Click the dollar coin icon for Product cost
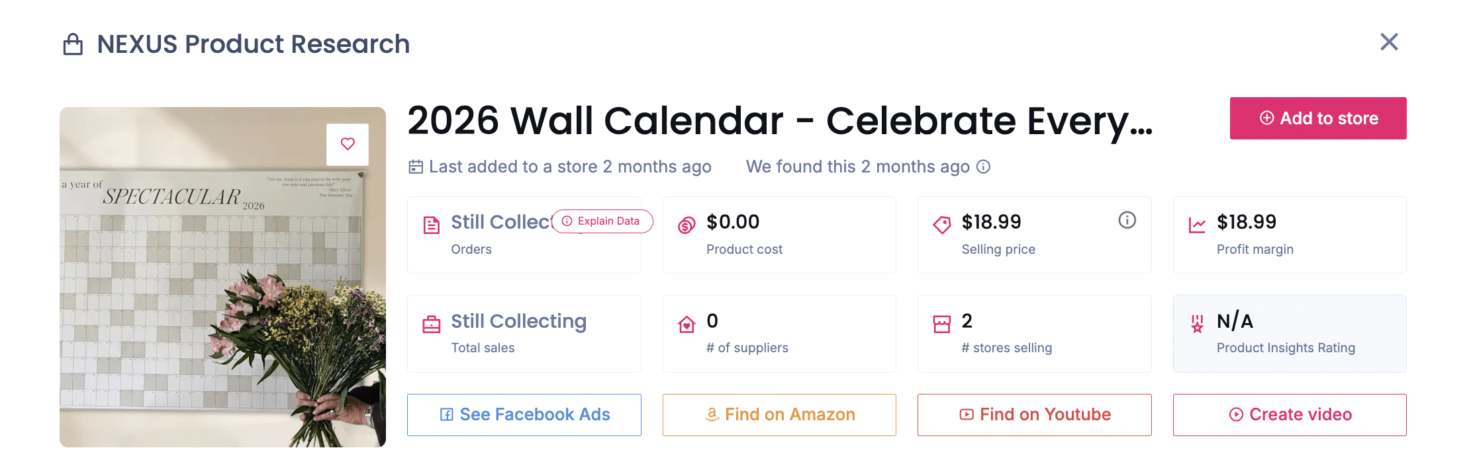The width and height of the screenshot is (1467, 452). (686, 224)
